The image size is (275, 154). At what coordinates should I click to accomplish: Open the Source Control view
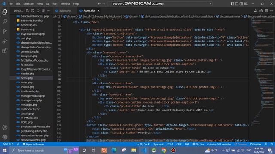[5, 31]
